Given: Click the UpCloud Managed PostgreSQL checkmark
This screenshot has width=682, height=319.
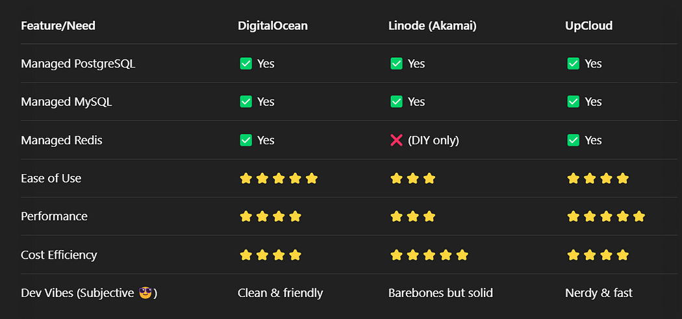Looking at the screenshot, I should (x=574, y=64).
